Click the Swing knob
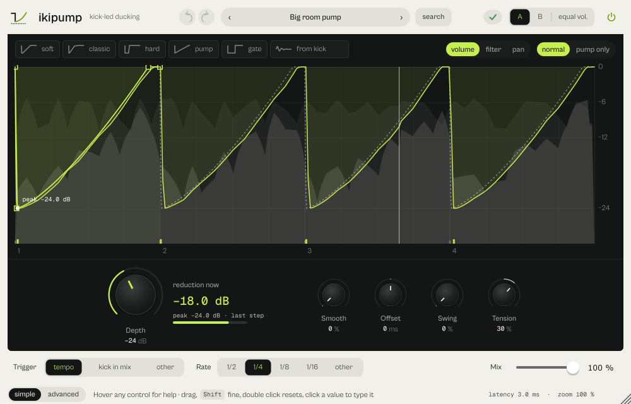Viewport: 631px width, 404px height. tap(447, 295)
